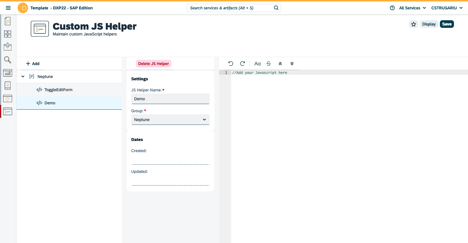Open the mobile device icon in sidebar
The width and height of the screenshot is (468, 243).
pyautogui.click(x=8, y=86)
